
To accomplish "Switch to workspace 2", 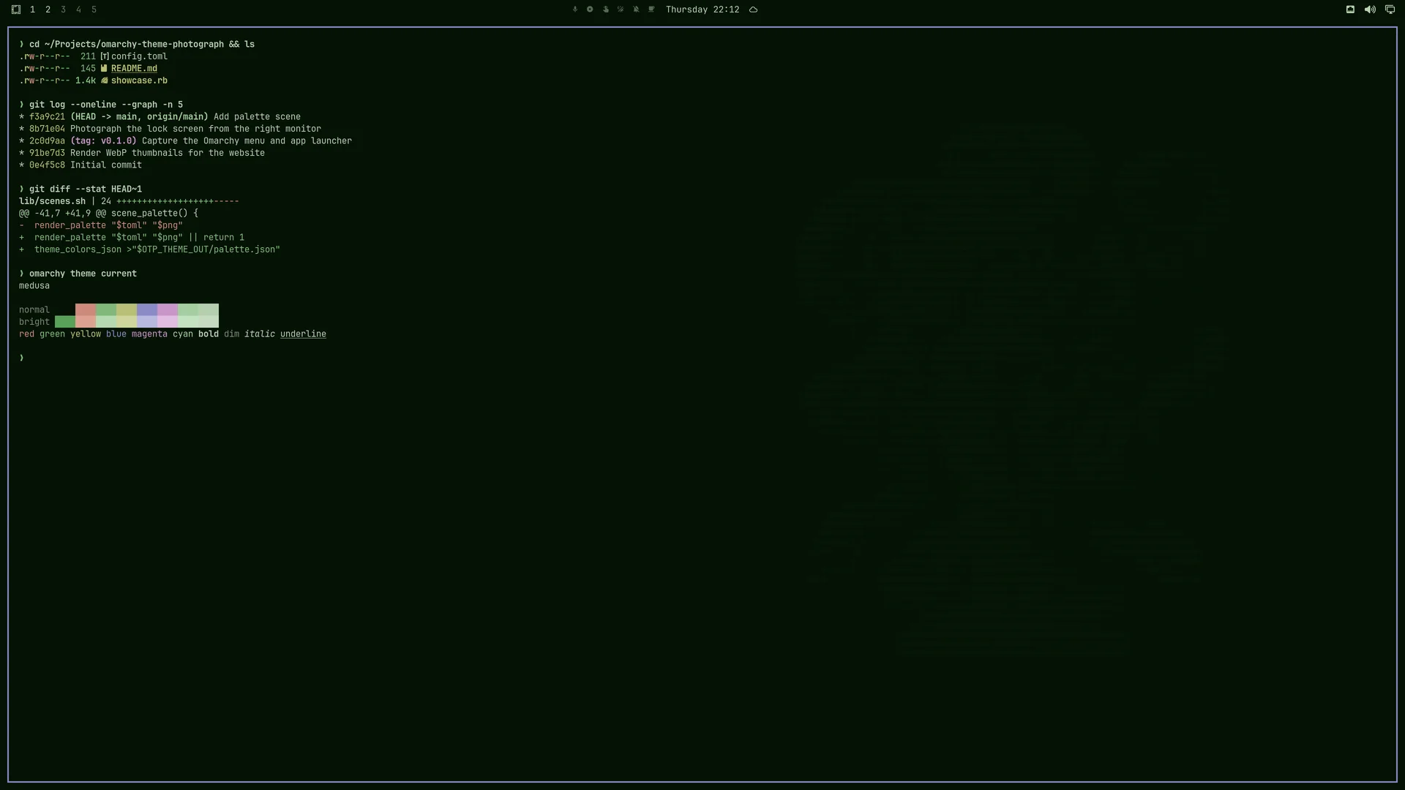I will coord(48,10).
